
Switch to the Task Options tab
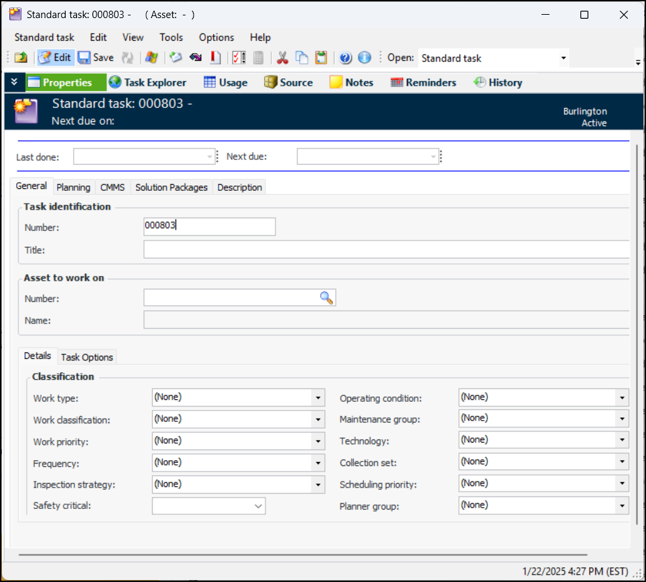click(x=87, y=357)
